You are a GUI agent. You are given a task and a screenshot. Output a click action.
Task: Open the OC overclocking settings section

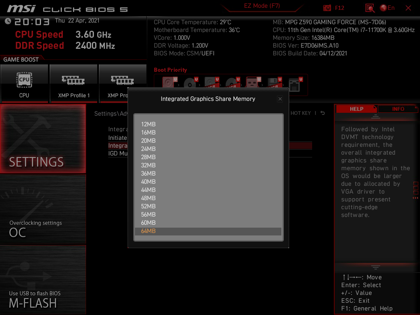tap(43, 210)
